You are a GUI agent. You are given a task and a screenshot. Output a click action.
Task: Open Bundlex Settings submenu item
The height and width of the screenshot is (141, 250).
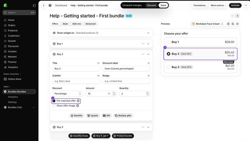click(12, 102)
